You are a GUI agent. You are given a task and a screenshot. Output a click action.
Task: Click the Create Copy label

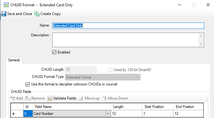50,14
